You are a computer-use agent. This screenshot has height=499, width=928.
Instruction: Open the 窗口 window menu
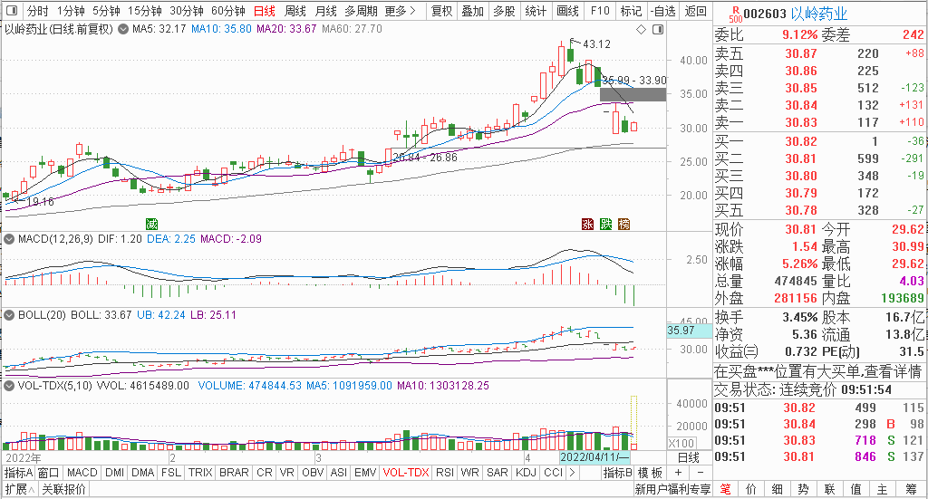(x=49, y=473)
